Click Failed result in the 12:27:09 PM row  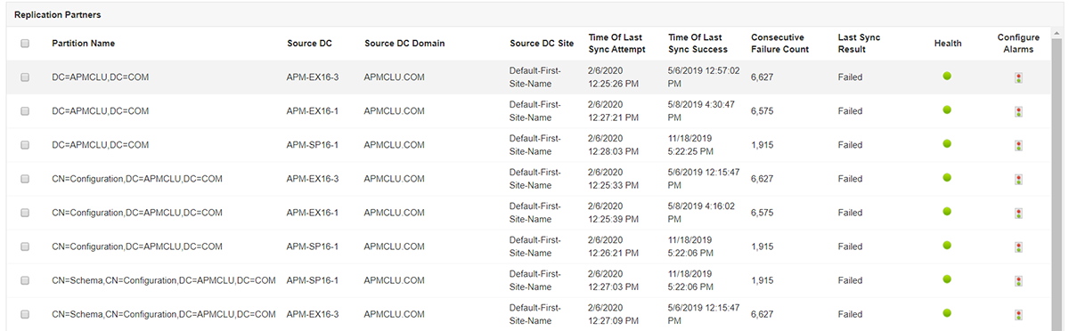click(850, 314)
